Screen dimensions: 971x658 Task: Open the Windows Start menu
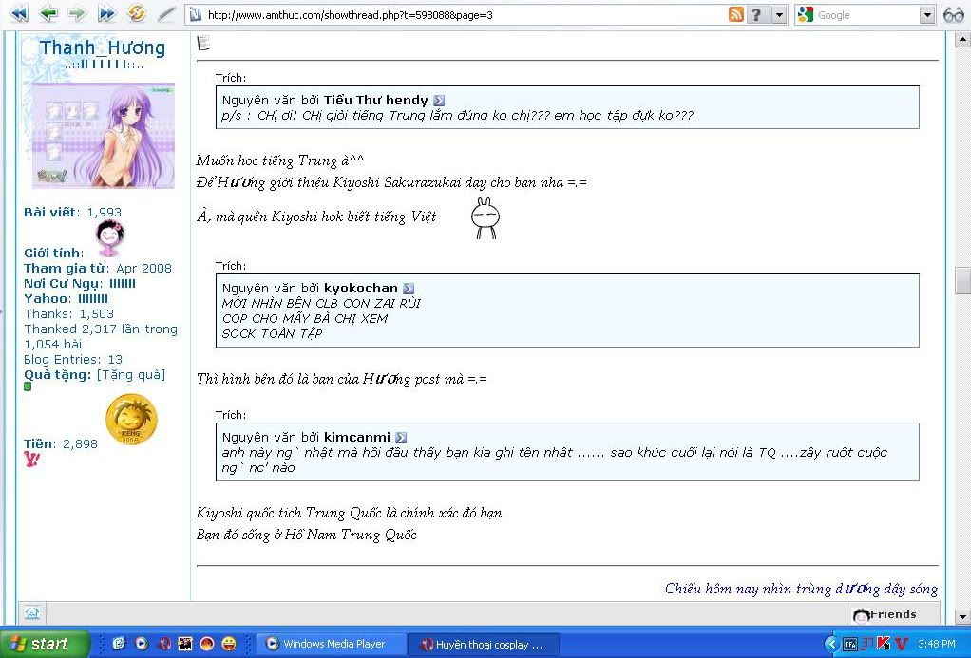tap(45, 644)
